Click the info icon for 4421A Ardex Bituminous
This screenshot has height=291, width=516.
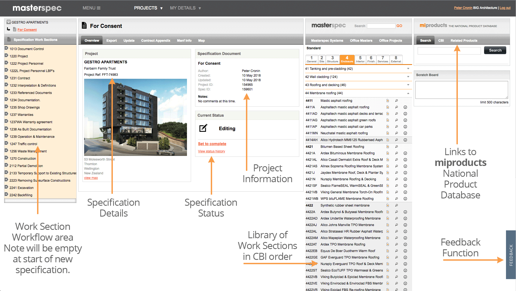pyautogui.click(x=405, y=153)
